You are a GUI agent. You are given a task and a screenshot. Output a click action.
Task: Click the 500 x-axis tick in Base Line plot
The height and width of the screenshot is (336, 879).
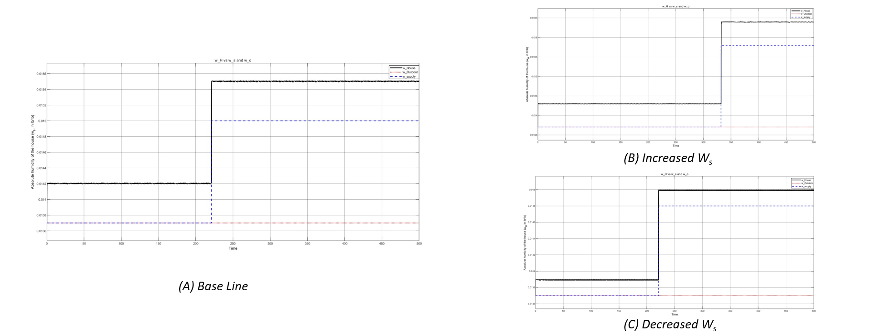(419, 244)
